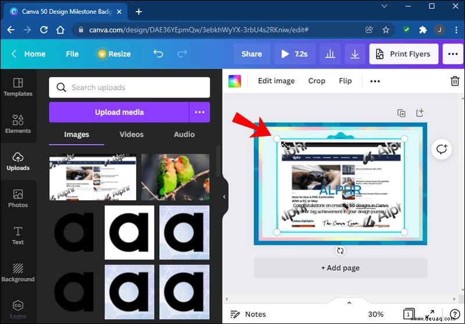465x324 pixels.
Task: Duplicate the page using copy icon
Action: click(401, 113)
